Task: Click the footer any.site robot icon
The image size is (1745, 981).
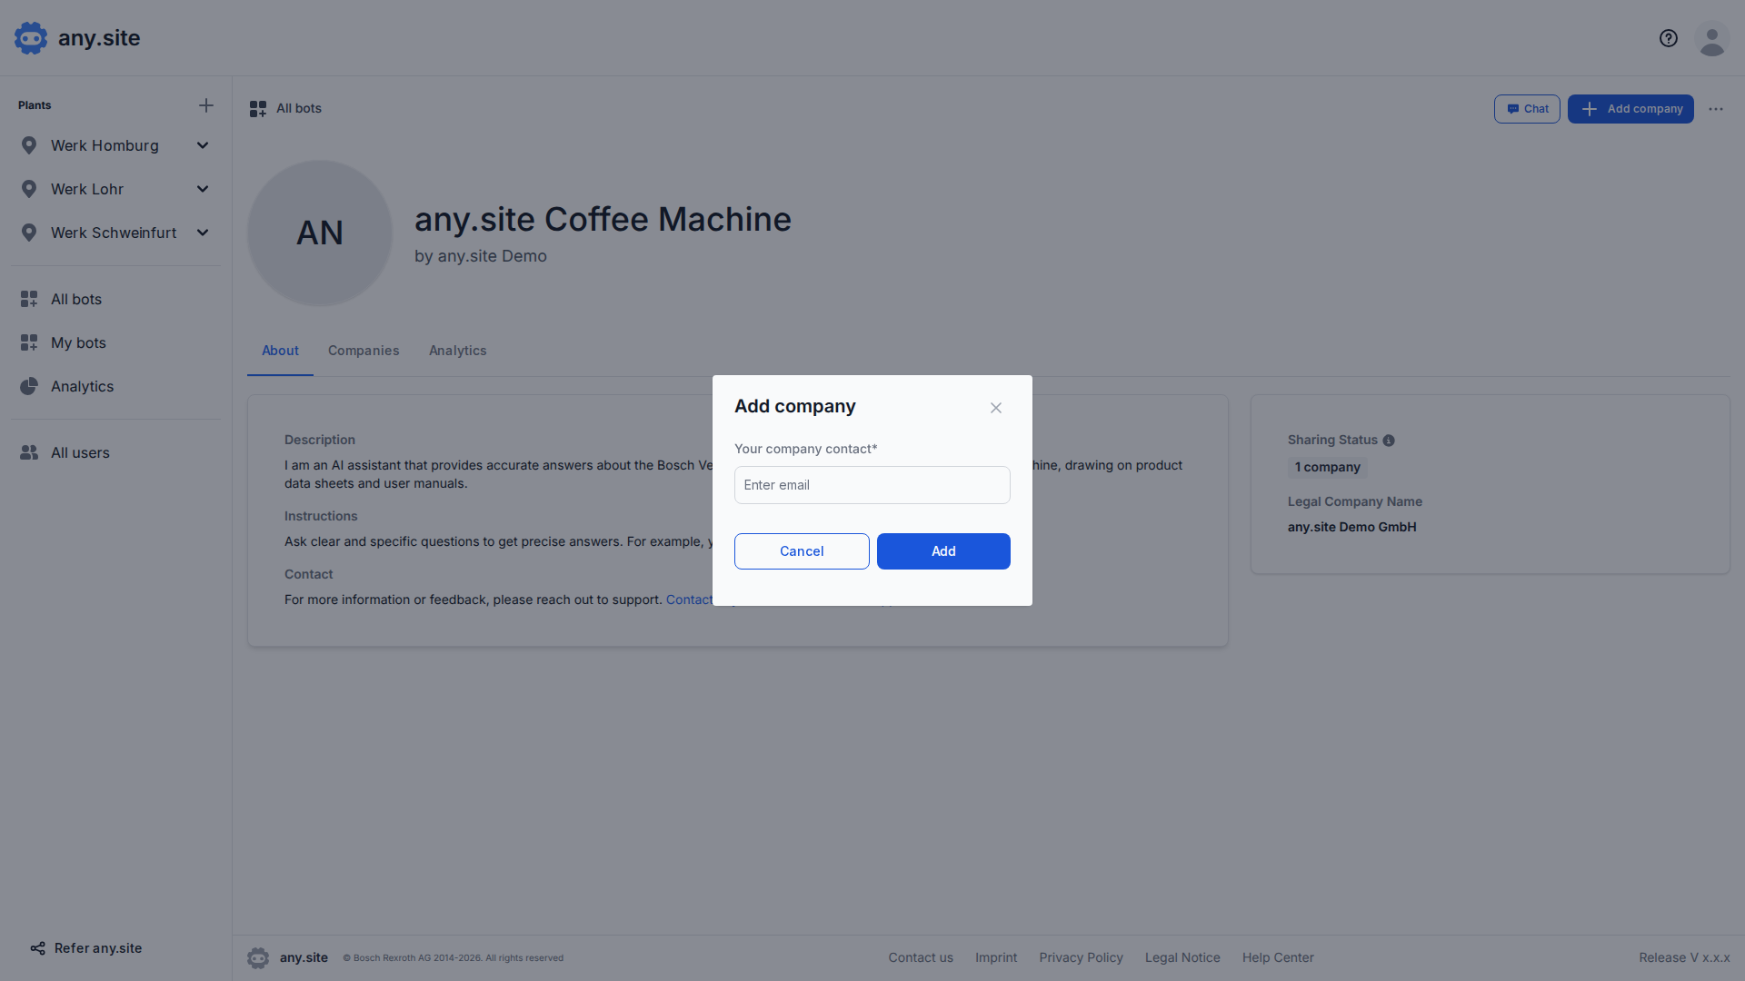Action: click(x=258, y=958)
